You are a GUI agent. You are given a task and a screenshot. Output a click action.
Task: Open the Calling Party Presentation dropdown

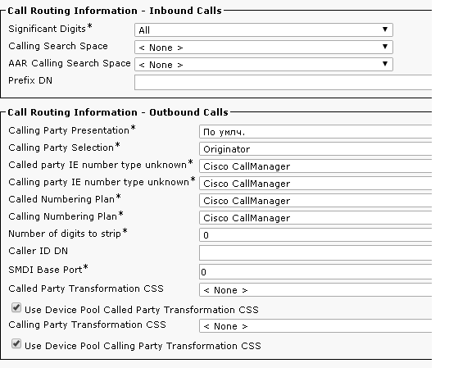coord(315,132)
